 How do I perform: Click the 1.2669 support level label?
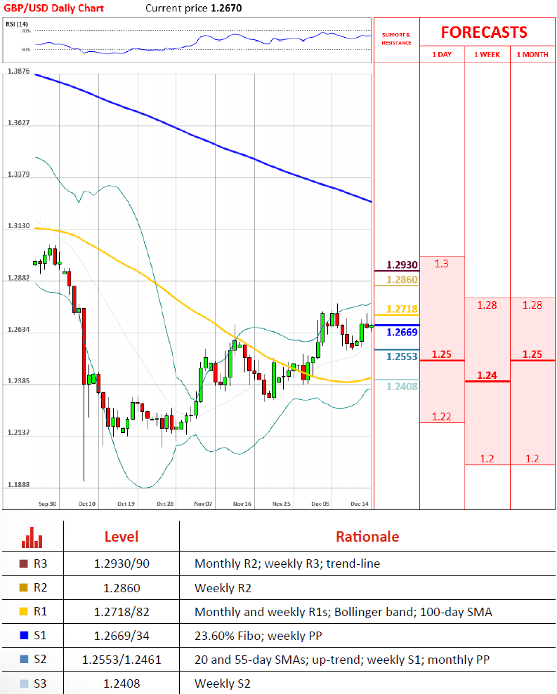pos(402,333)
